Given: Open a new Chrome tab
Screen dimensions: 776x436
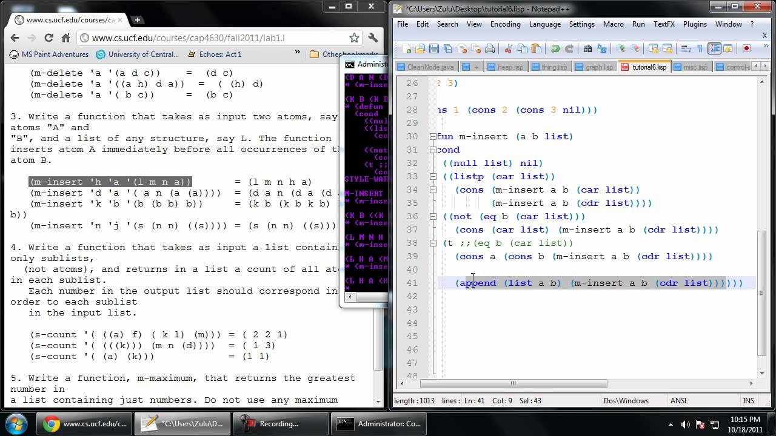Looking at the screenshot, I should 137,19.
